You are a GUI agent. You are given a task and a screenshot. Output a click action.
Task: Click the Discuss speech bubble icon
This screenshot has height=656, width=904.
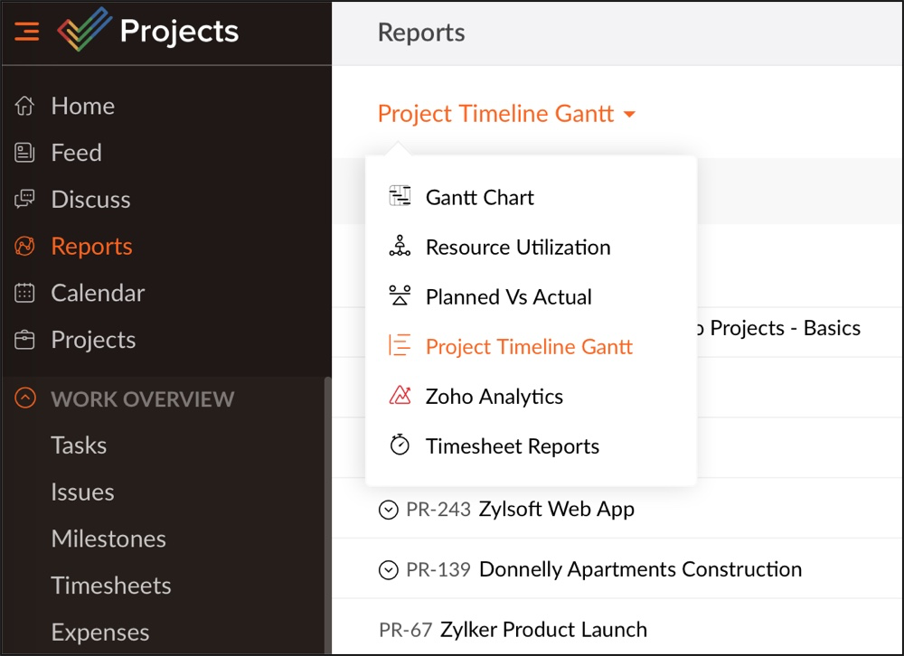click(x=26, y=200)
